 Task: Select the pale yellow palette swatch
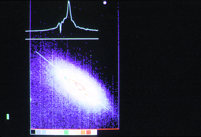[x=78, y=132]
